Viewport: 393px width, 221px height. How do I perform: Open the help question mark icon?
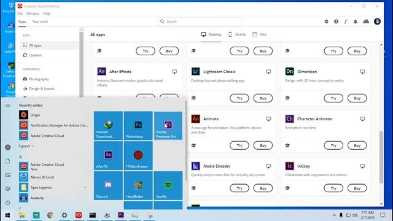(336, 21)
